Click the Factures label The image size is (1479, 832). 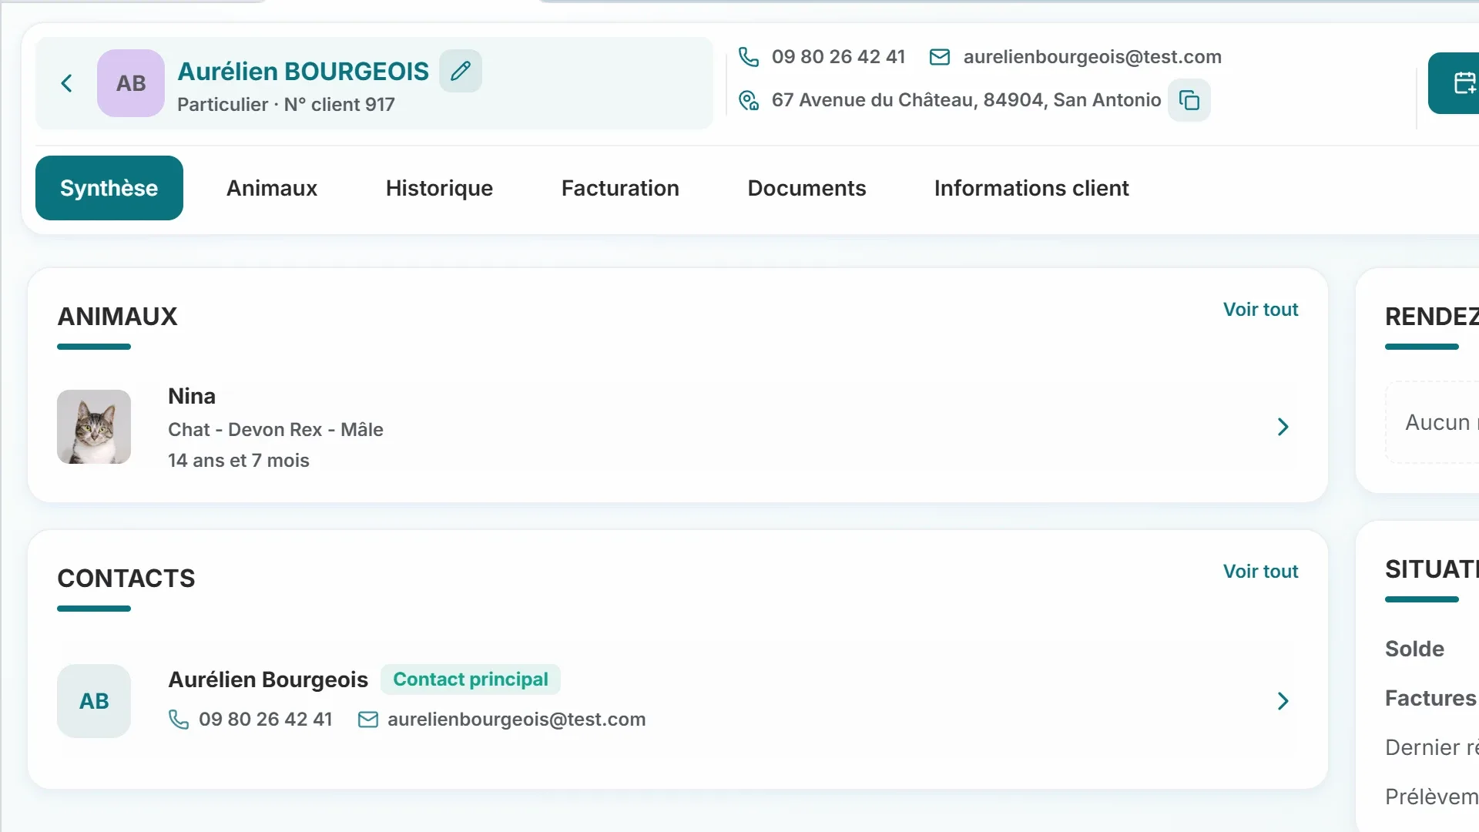pyautogui.click(x=1430, y=698)
